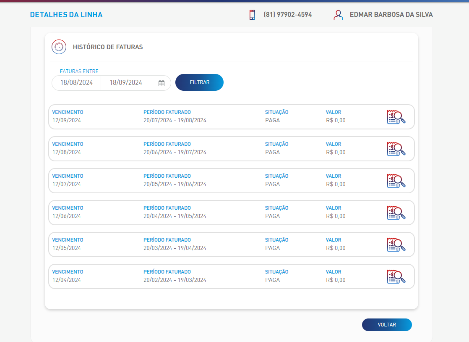Viewport: 469px width, 342px height.
Task: Click period 20/06/2024 - 19/07/2024
Action: coord(175,153)
